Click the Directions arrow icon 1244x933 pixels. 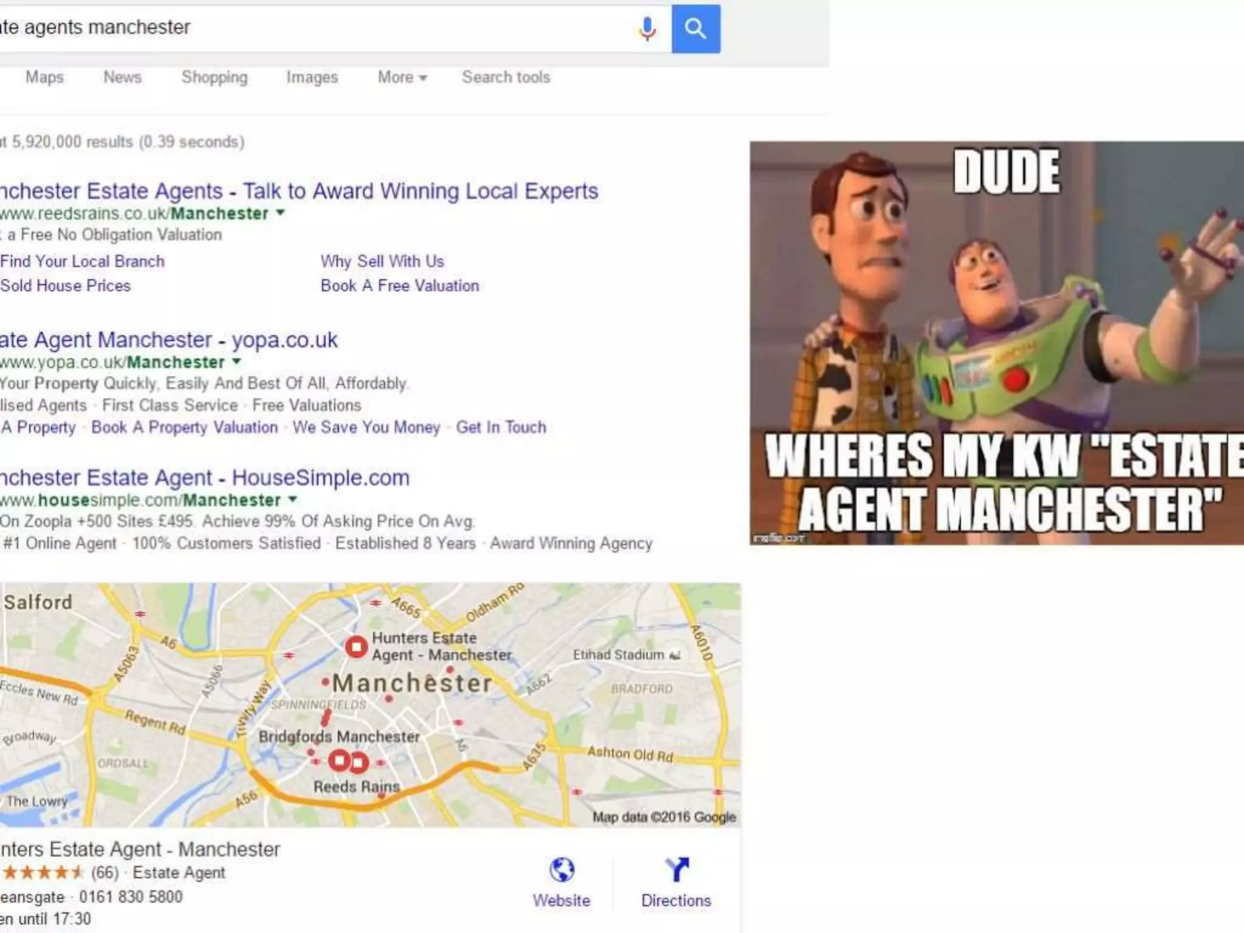677,869
